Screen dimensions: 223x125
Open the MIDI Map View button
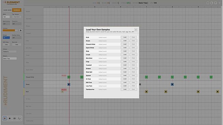(6, 44)
